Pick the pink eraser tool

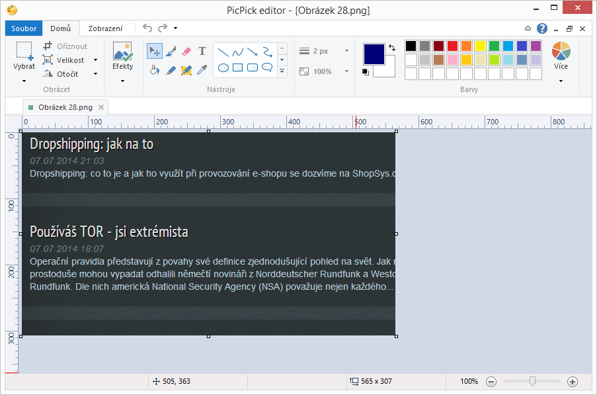click(x=186, y=52)
